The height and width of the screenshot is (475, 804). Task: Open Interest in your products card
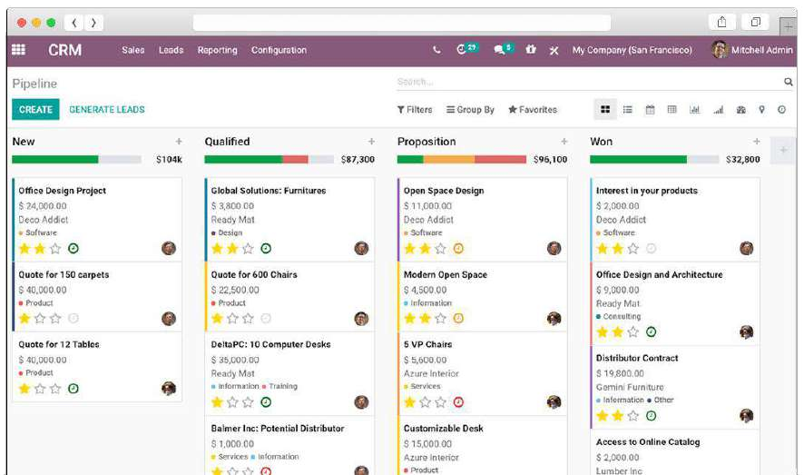(x=675, y=220)
